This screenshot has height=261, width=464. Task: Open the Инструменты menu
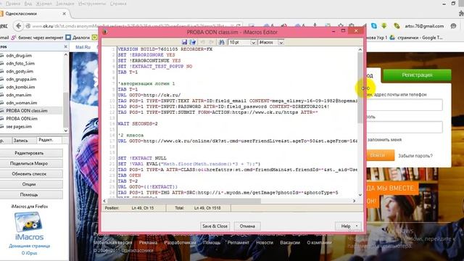92,4
